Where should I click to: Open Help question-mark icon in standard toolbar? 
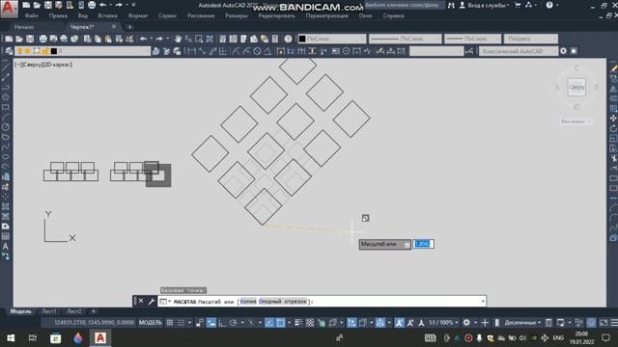point(288,39)
